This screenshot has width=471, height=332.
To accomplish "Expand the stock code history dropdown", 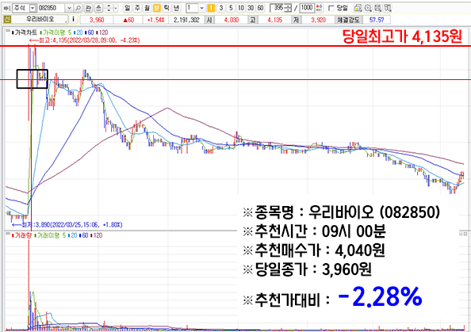I will pyautogui.click(x=70, y=8).
